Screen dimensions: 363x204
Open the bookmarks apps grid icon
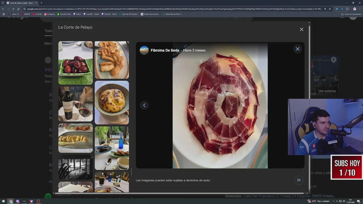click(x=4, y=14)
